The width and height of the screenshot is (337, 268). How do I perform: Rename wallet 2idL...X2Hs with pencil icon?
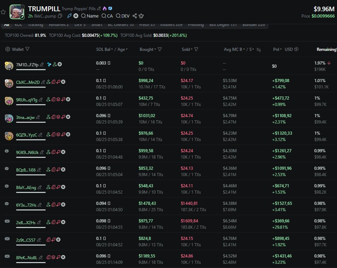[39, 222]
